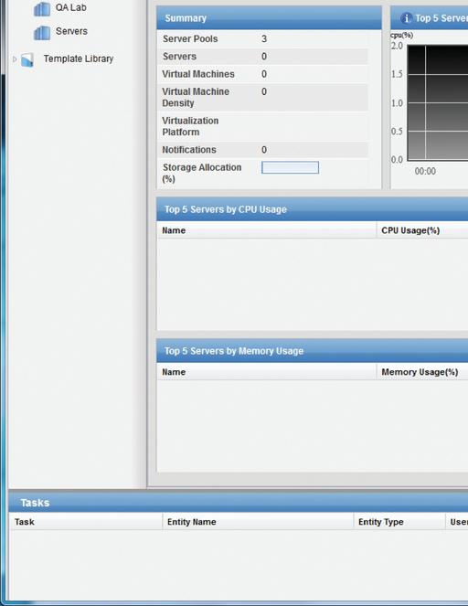
Task: Sort by Name in CPU Usage table
Action: click(267, 230)
